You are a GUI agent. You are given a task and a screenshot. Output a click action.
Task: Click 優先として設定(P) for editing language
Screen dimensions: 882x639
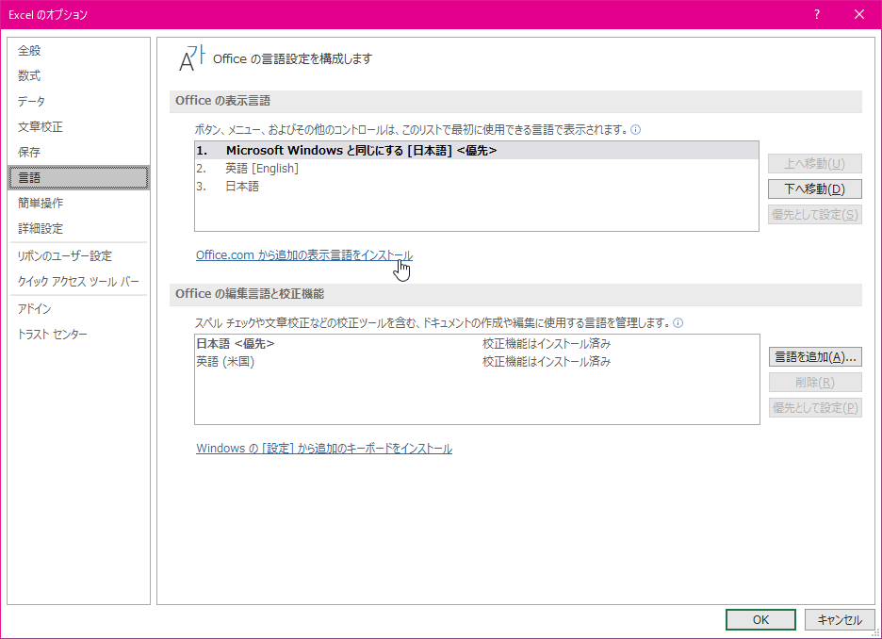click(815, 408)
